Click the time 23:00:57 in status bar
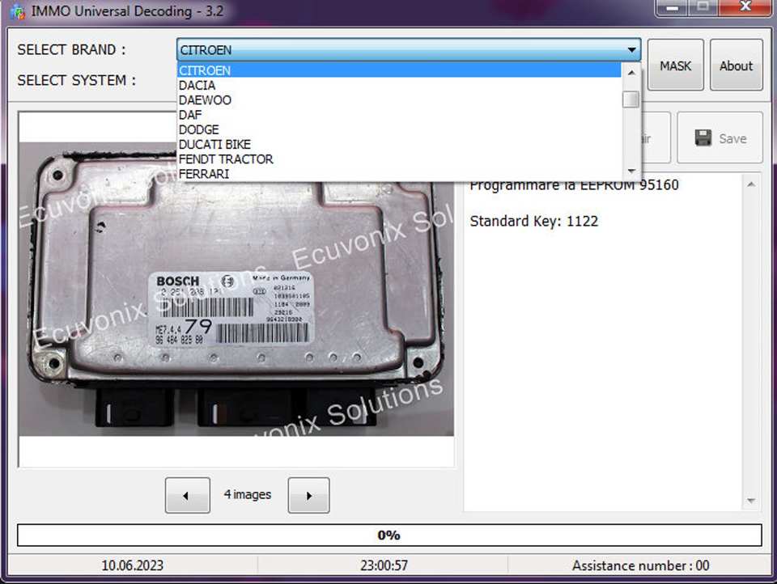 pyautogui.click(x=384, y=565)
